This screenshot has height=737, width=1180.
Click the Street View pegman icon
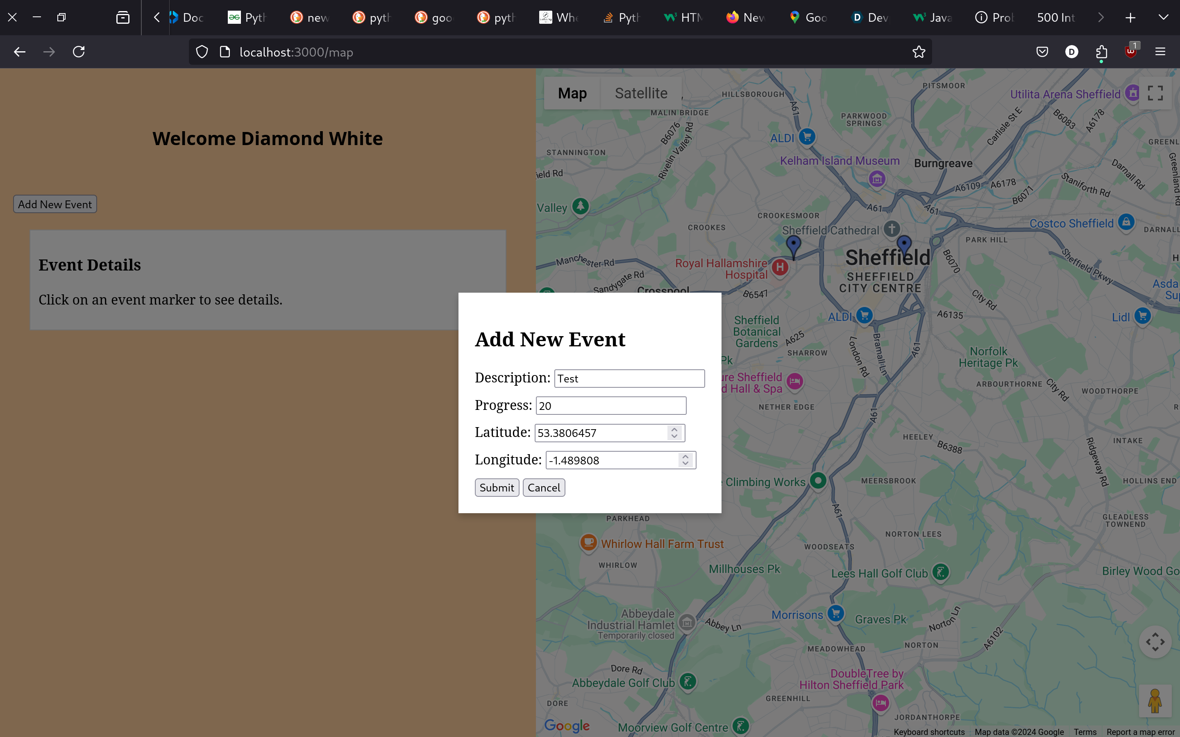1154,701
